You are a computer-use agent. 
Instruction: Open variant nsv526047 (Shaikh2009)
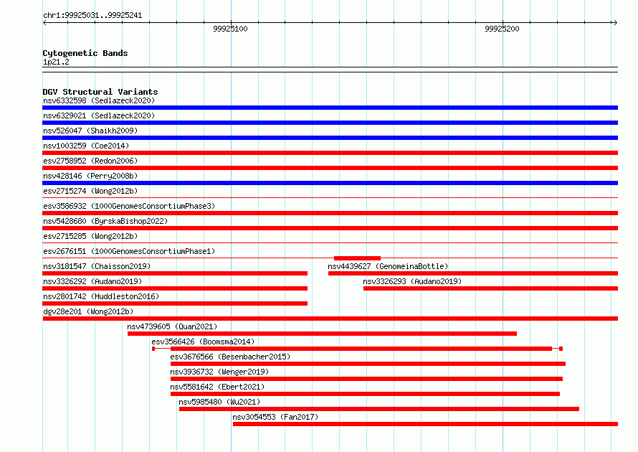pos(90,131)
